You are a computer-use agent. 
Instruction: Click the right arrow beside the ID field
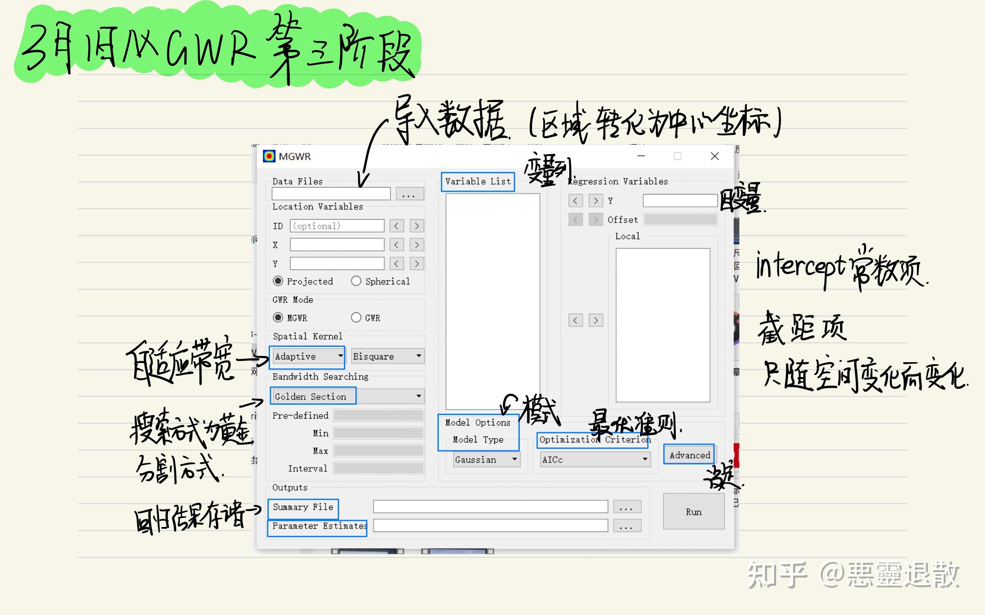tap(417, 226)
